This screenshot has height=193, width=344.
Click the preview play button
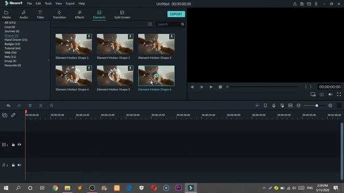[x=211, y=87]
